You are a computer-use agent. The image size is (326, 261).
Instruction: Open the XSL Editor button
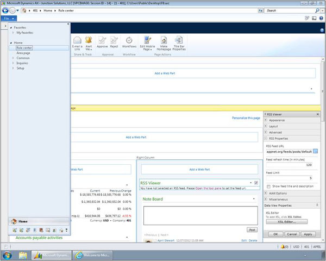(287, 222)
